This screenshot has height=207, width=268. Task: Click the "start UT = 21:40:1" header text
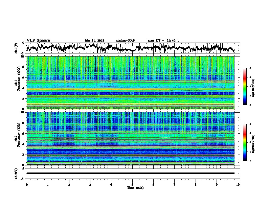(x=163, y=41)
